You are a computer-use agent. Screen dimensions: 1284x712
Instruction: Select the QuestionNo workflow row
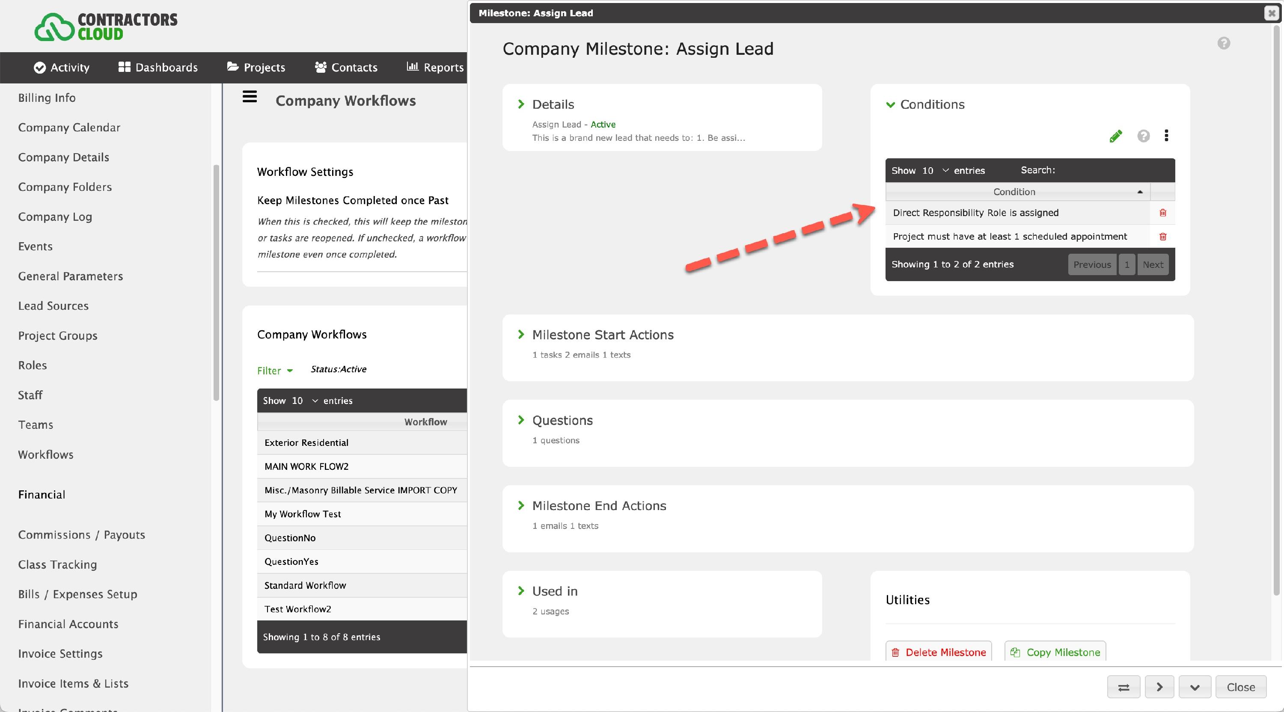[x=362, y=537]
